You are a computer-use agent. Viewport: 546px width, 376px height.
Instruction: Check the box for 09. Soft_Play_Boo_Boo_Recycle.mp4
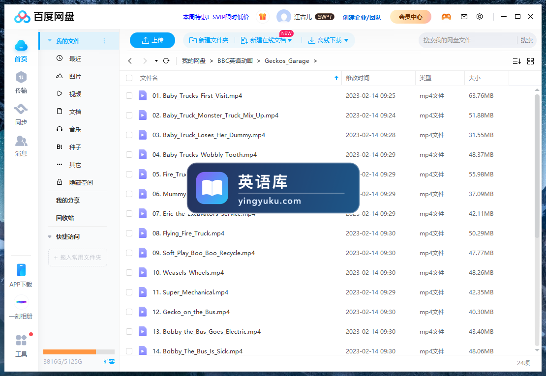pyautogui.click(x=129, y=253)
